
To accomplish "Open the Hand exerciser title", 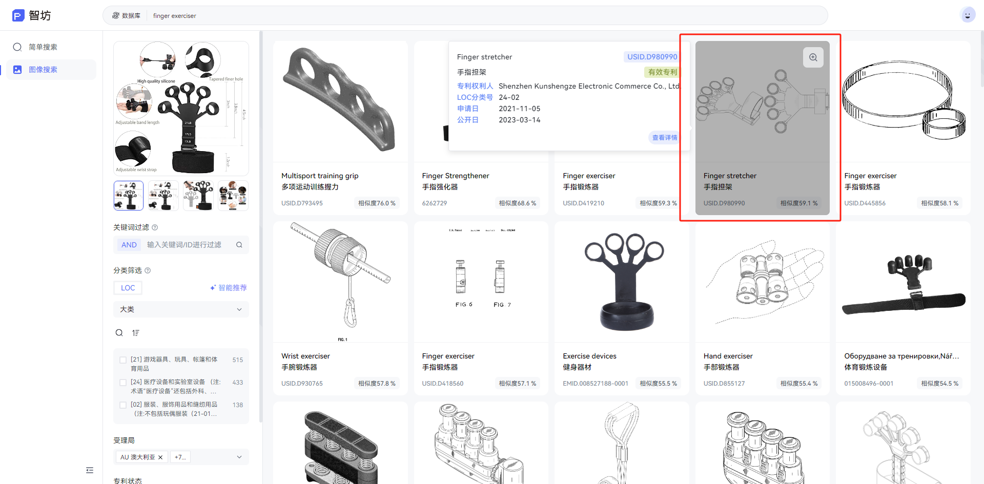I will click(728, 356).
